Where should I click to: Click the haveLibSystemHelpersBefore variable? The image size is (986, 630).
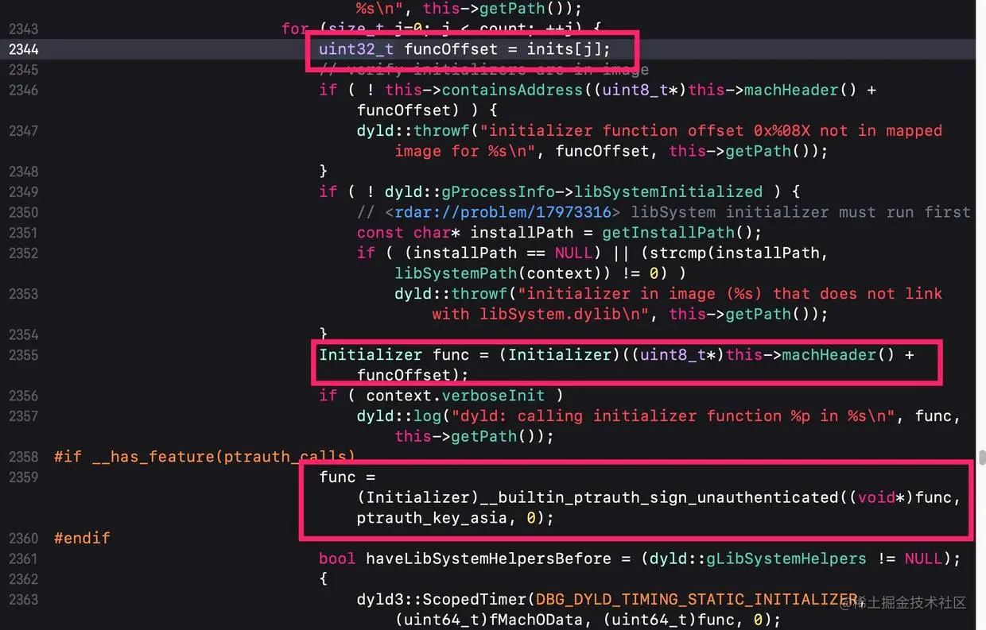click(x=488, y=558)
